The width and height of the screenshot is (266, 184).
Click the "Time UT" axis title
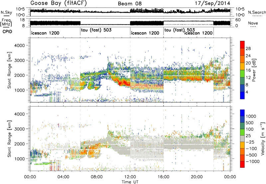tap(130, 182)
